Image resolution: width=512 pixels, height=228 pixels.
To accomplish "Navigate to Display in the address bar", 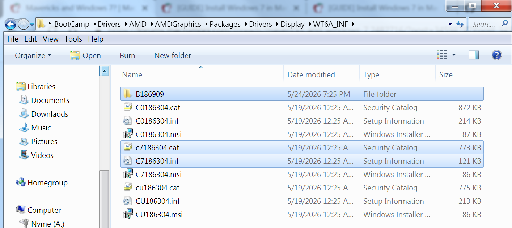I will tap(293, 24).
